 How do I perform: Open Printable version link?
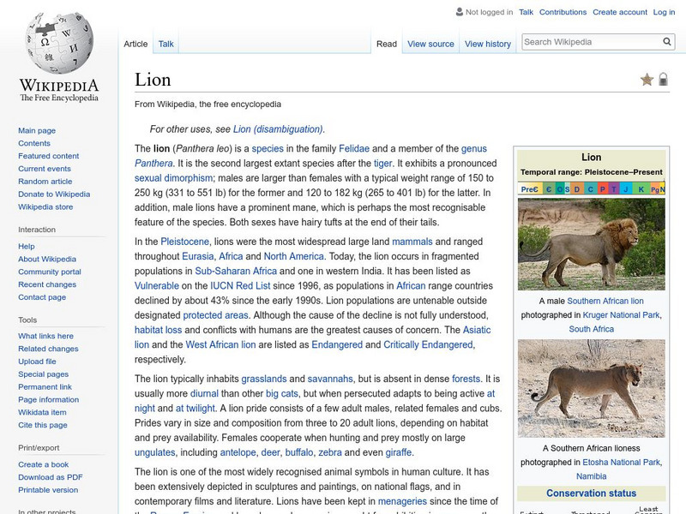(48, 489)
